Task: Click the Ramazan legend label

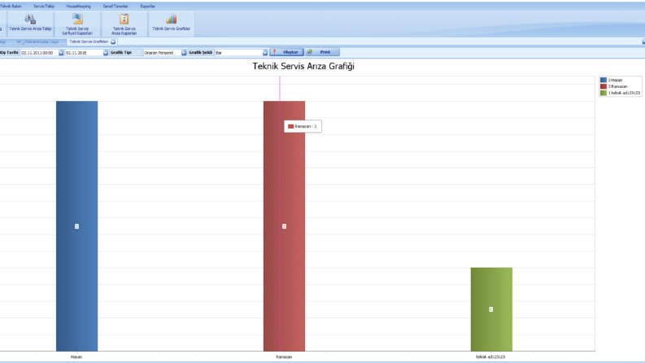Action: [618, 86]
